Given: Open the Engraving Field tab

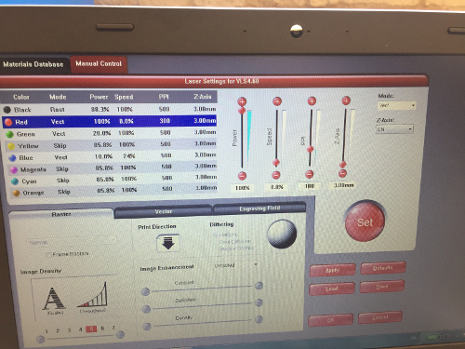Looking at the screenshot, I should (x=259, y=208).
